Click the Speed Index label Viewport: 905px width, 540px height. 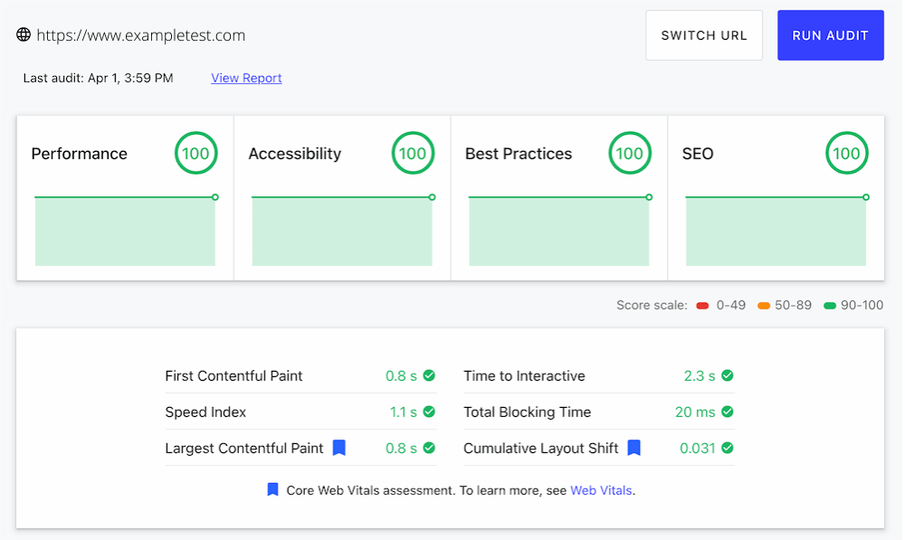205,412
